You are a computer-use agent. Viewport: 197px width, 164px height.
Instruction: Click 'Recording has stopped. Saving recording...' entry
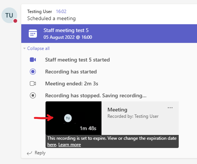96,95
